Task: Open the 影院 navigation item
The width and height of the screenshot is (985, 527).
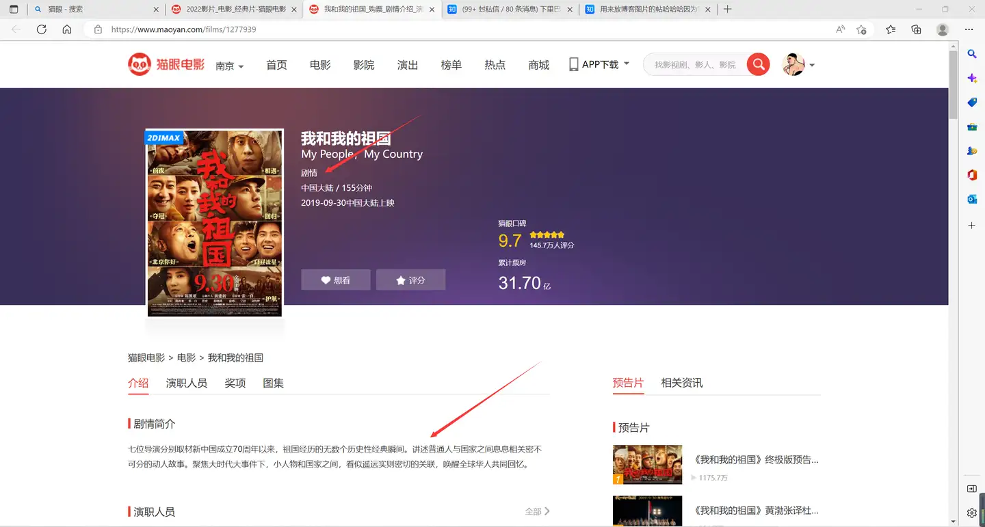Action: click(364, 65)
